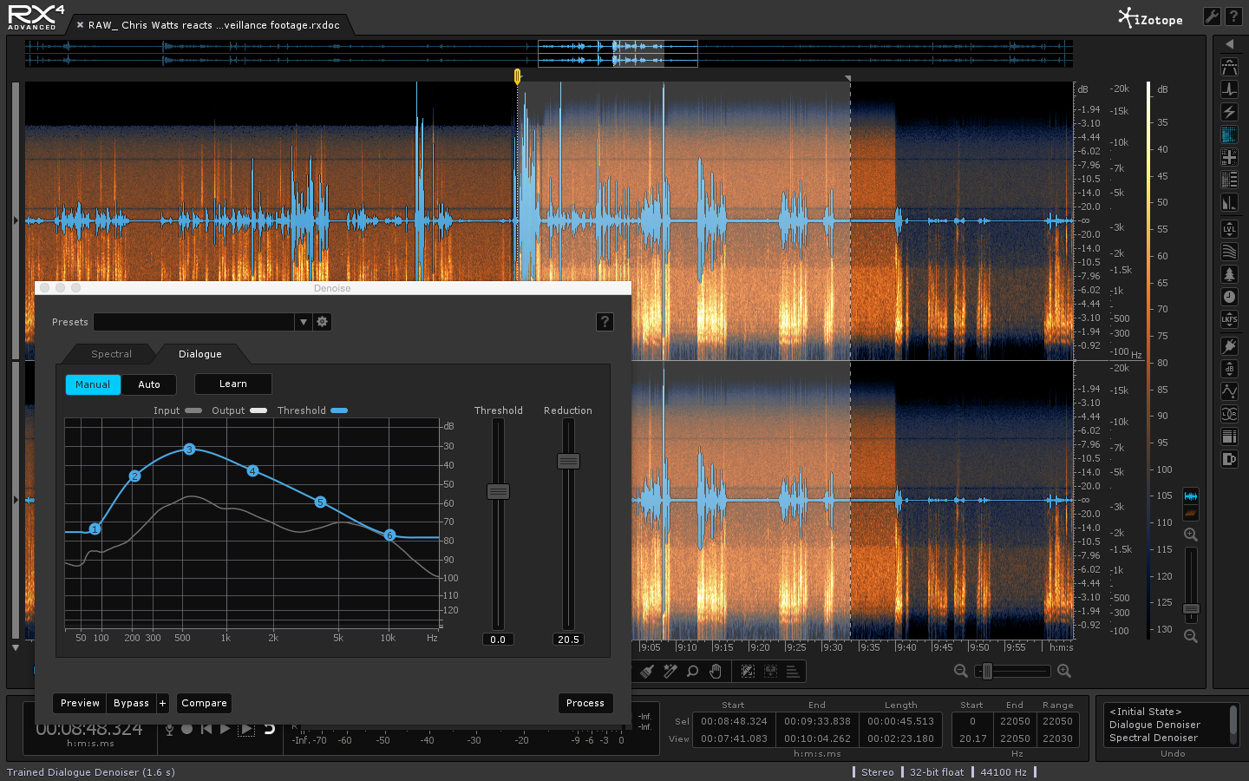This screenshot has width=1249, height=781.
Task: Click vertical zoom-in magnifier
Action: pyautogui.click(x=1191, y=535)
